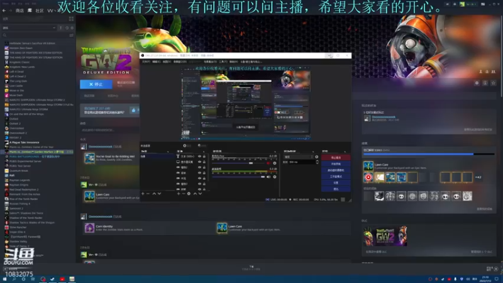Add a source with OBS sources plus icon
This screenshot has height=283, width=503.
coord(179,194)
